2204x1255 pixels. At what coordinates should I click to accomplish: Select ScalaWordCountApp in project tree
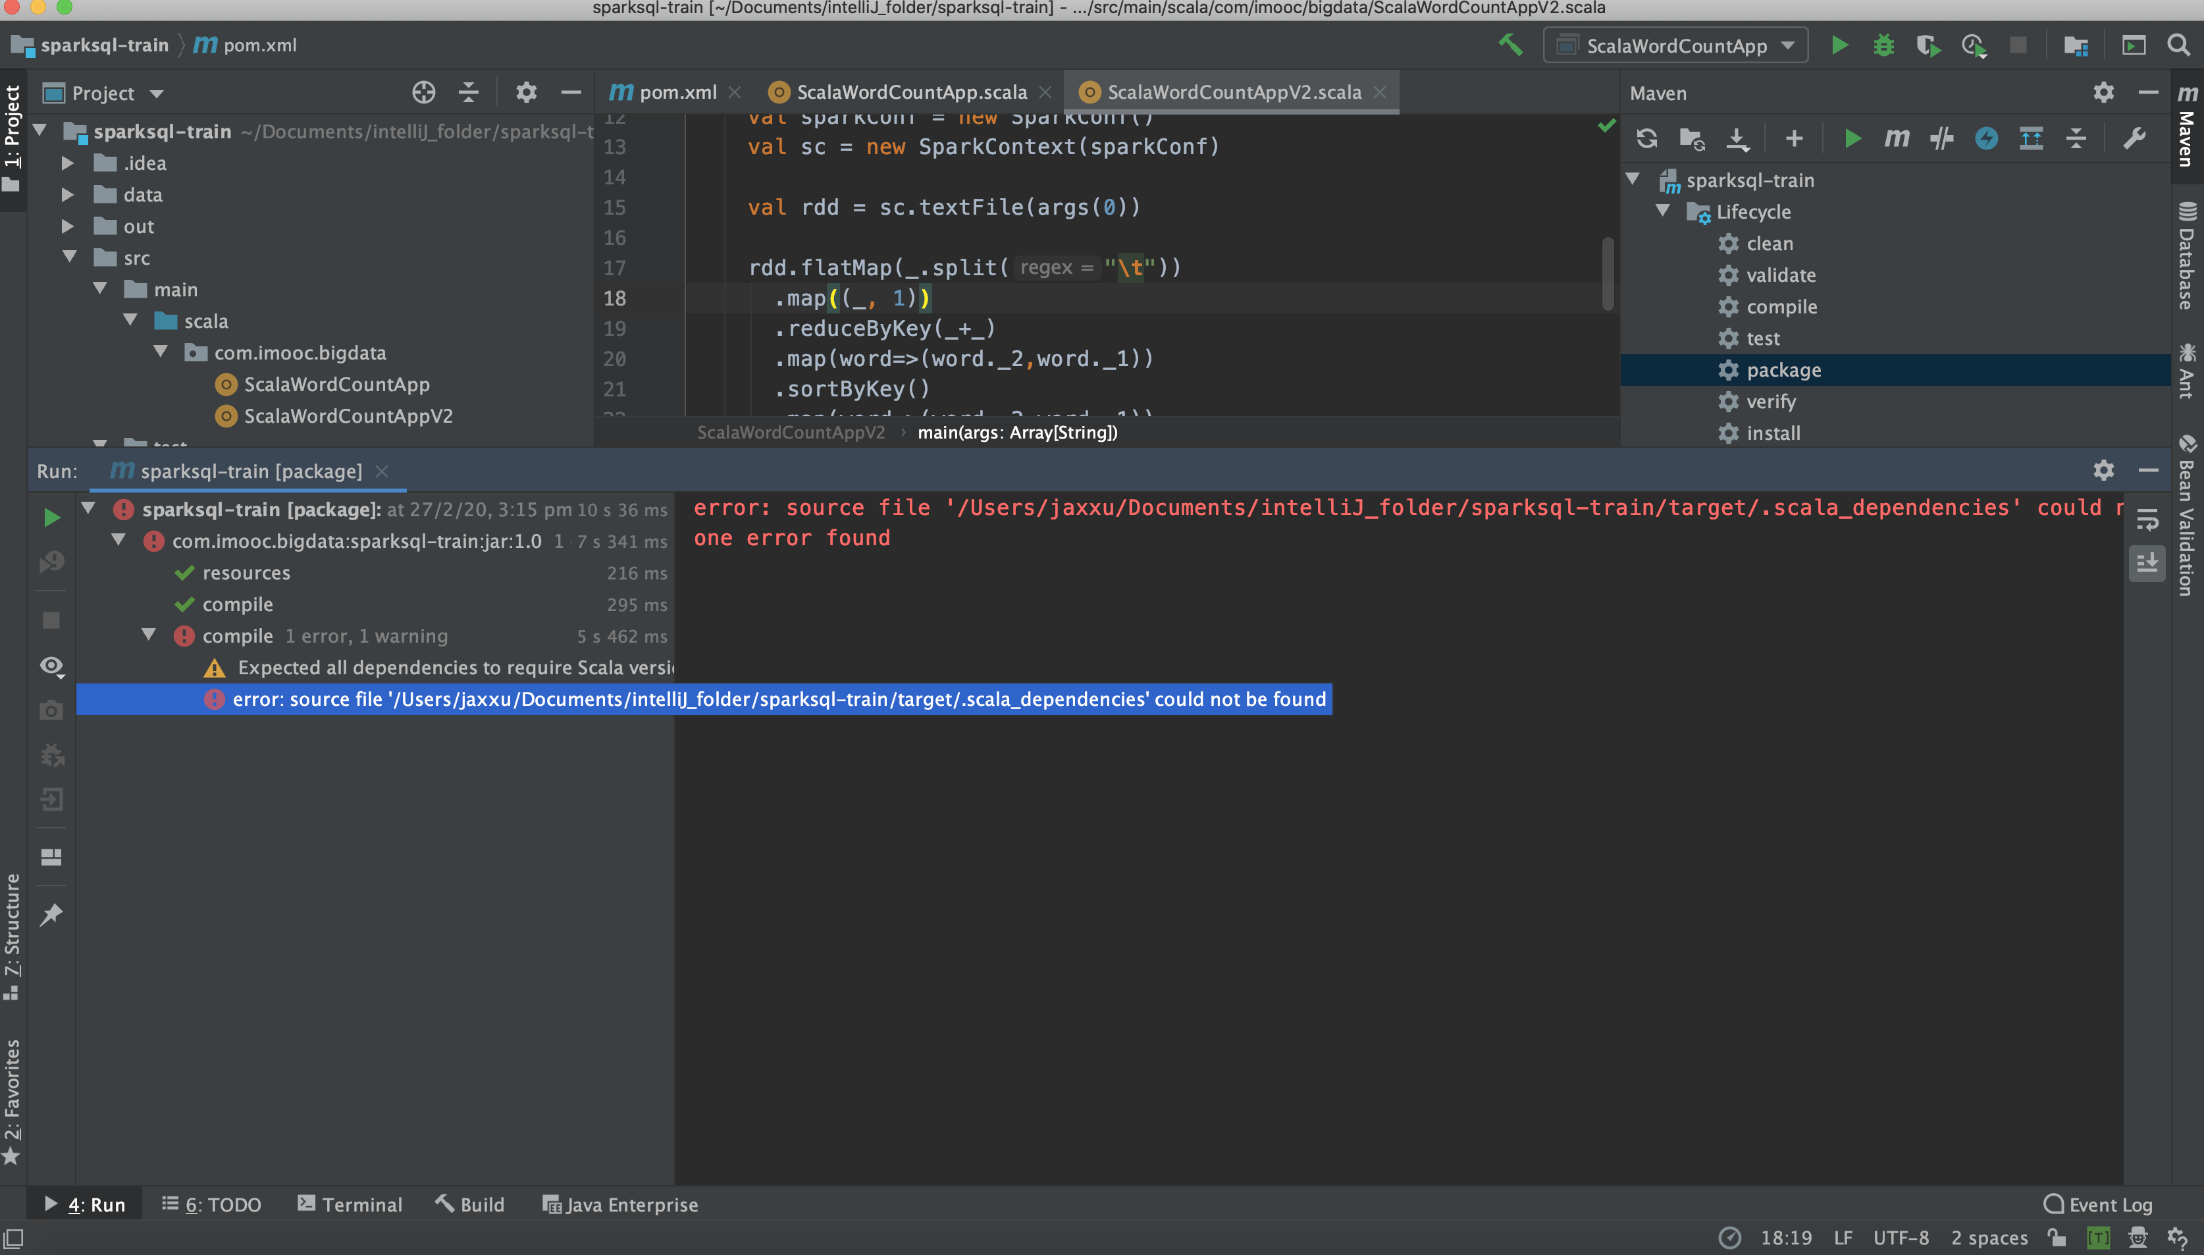(336, 384)
